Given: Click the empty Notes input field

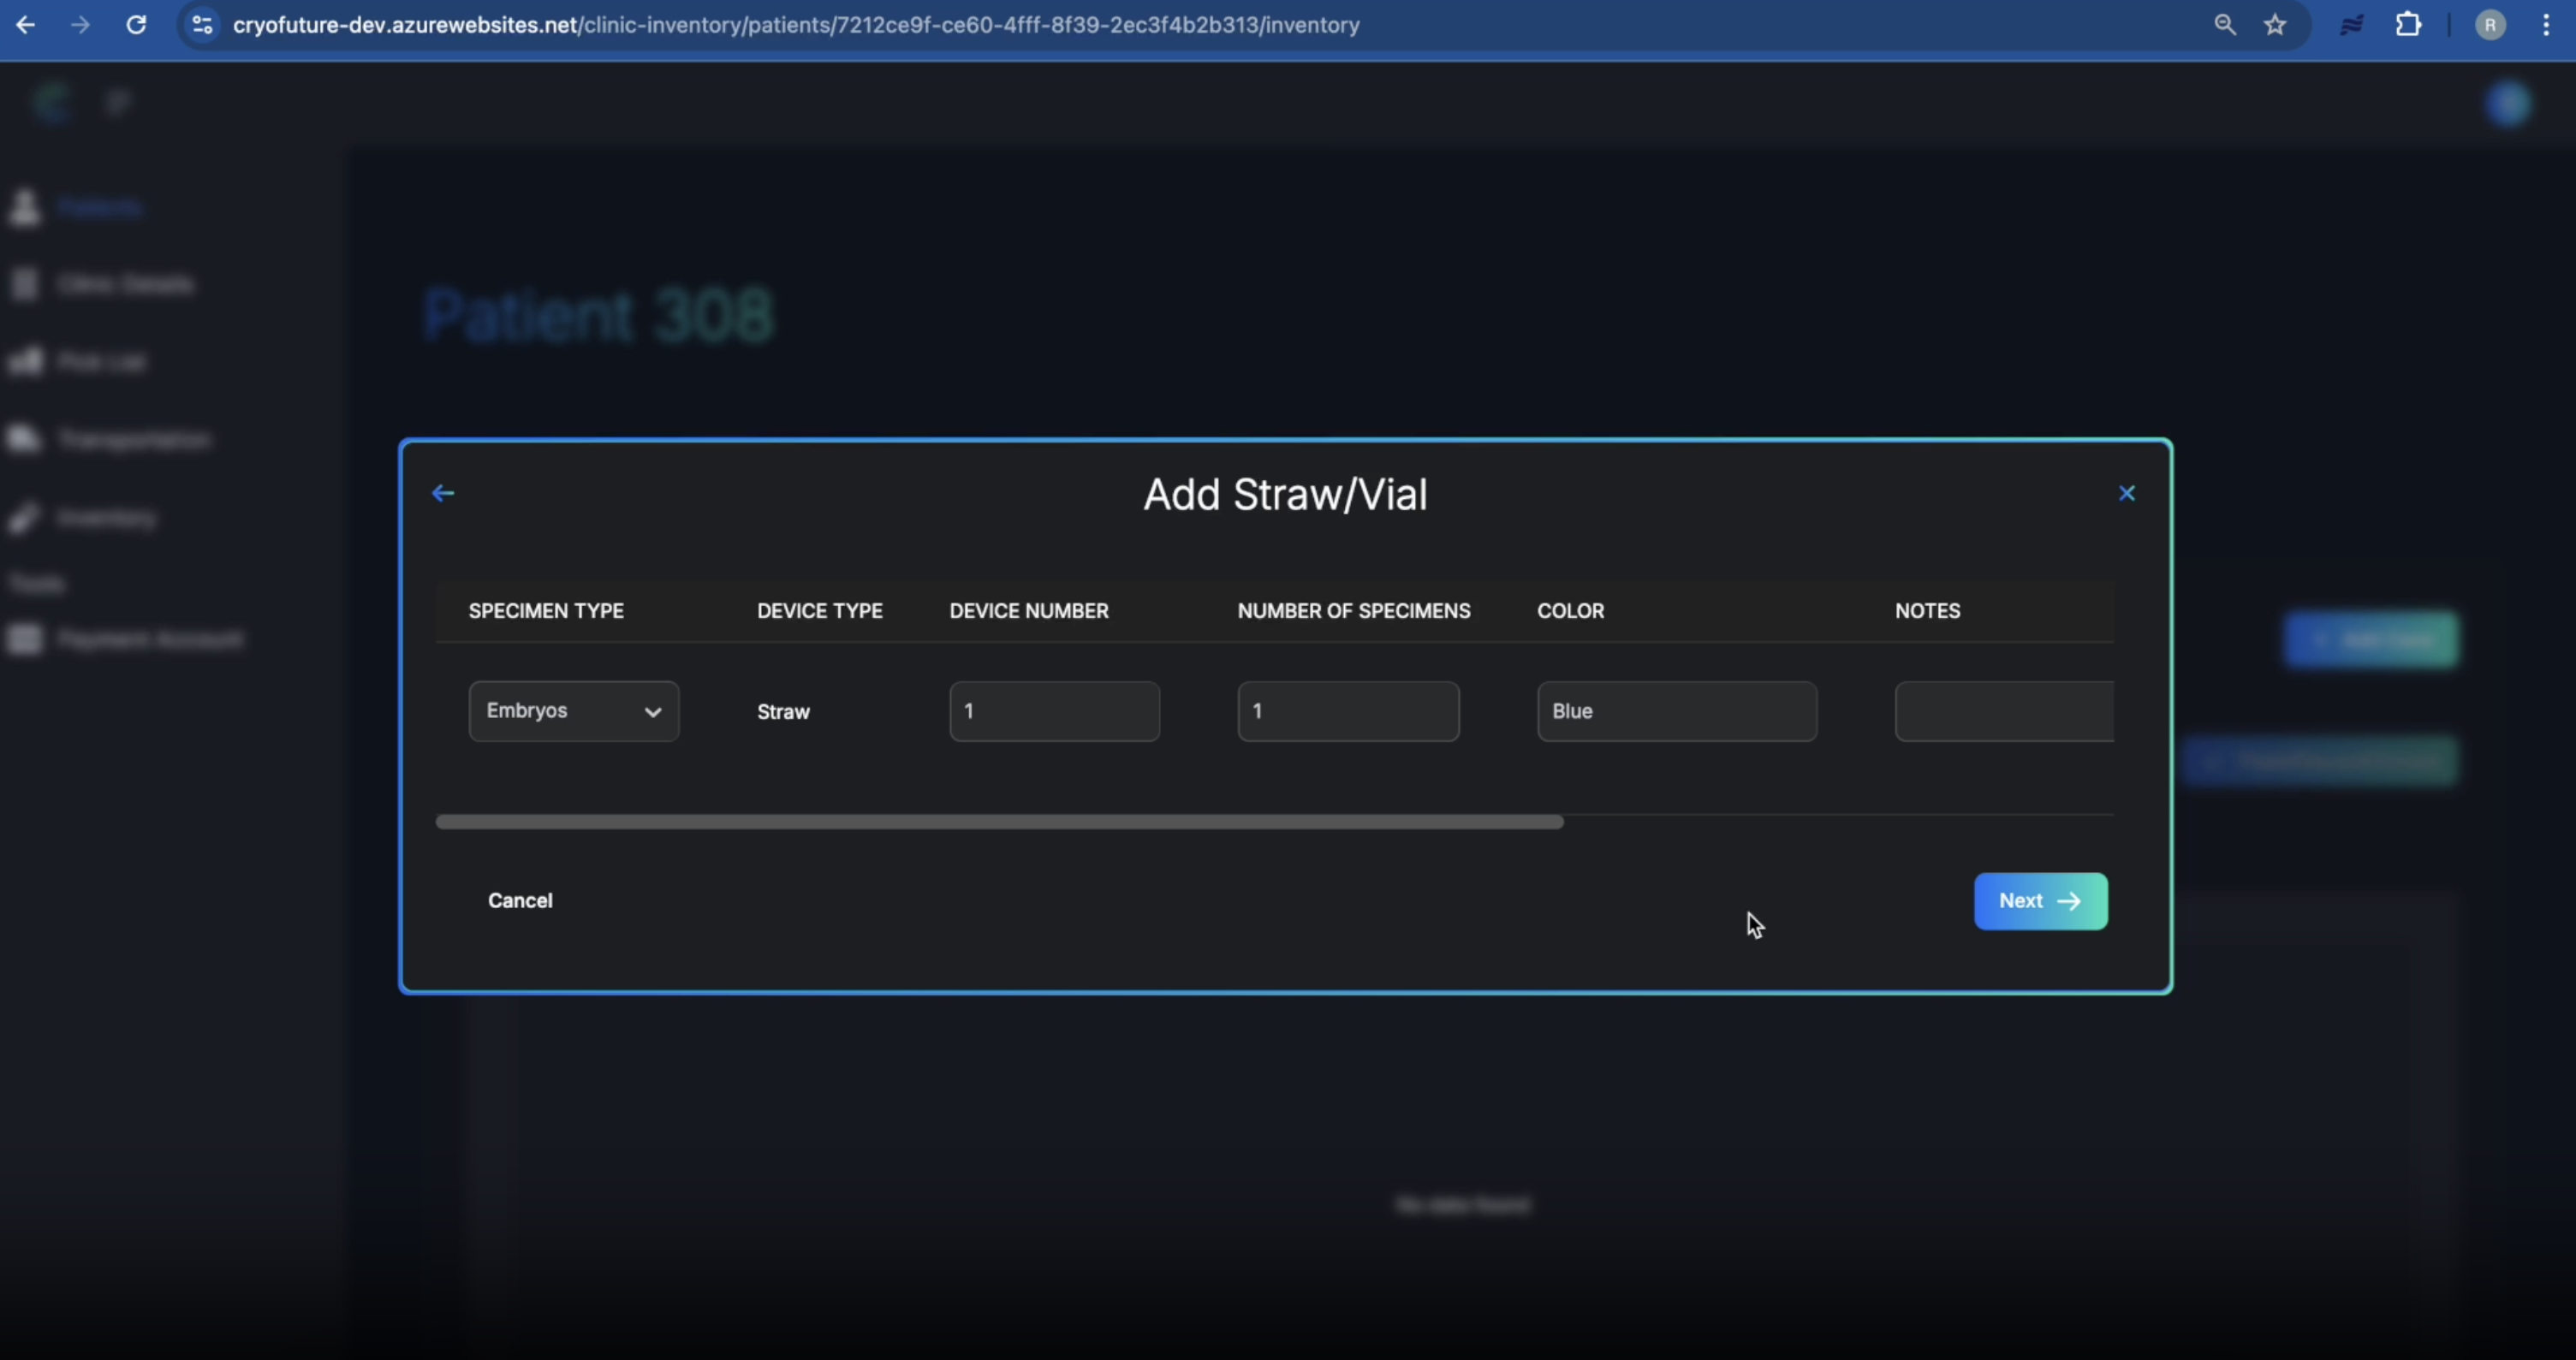Looking at the screenshot, I should (x=2003, y=711).
